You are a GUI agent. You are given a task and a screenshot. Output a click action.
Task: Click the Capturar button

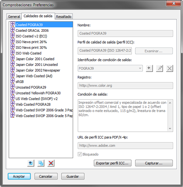coord(154,163)
